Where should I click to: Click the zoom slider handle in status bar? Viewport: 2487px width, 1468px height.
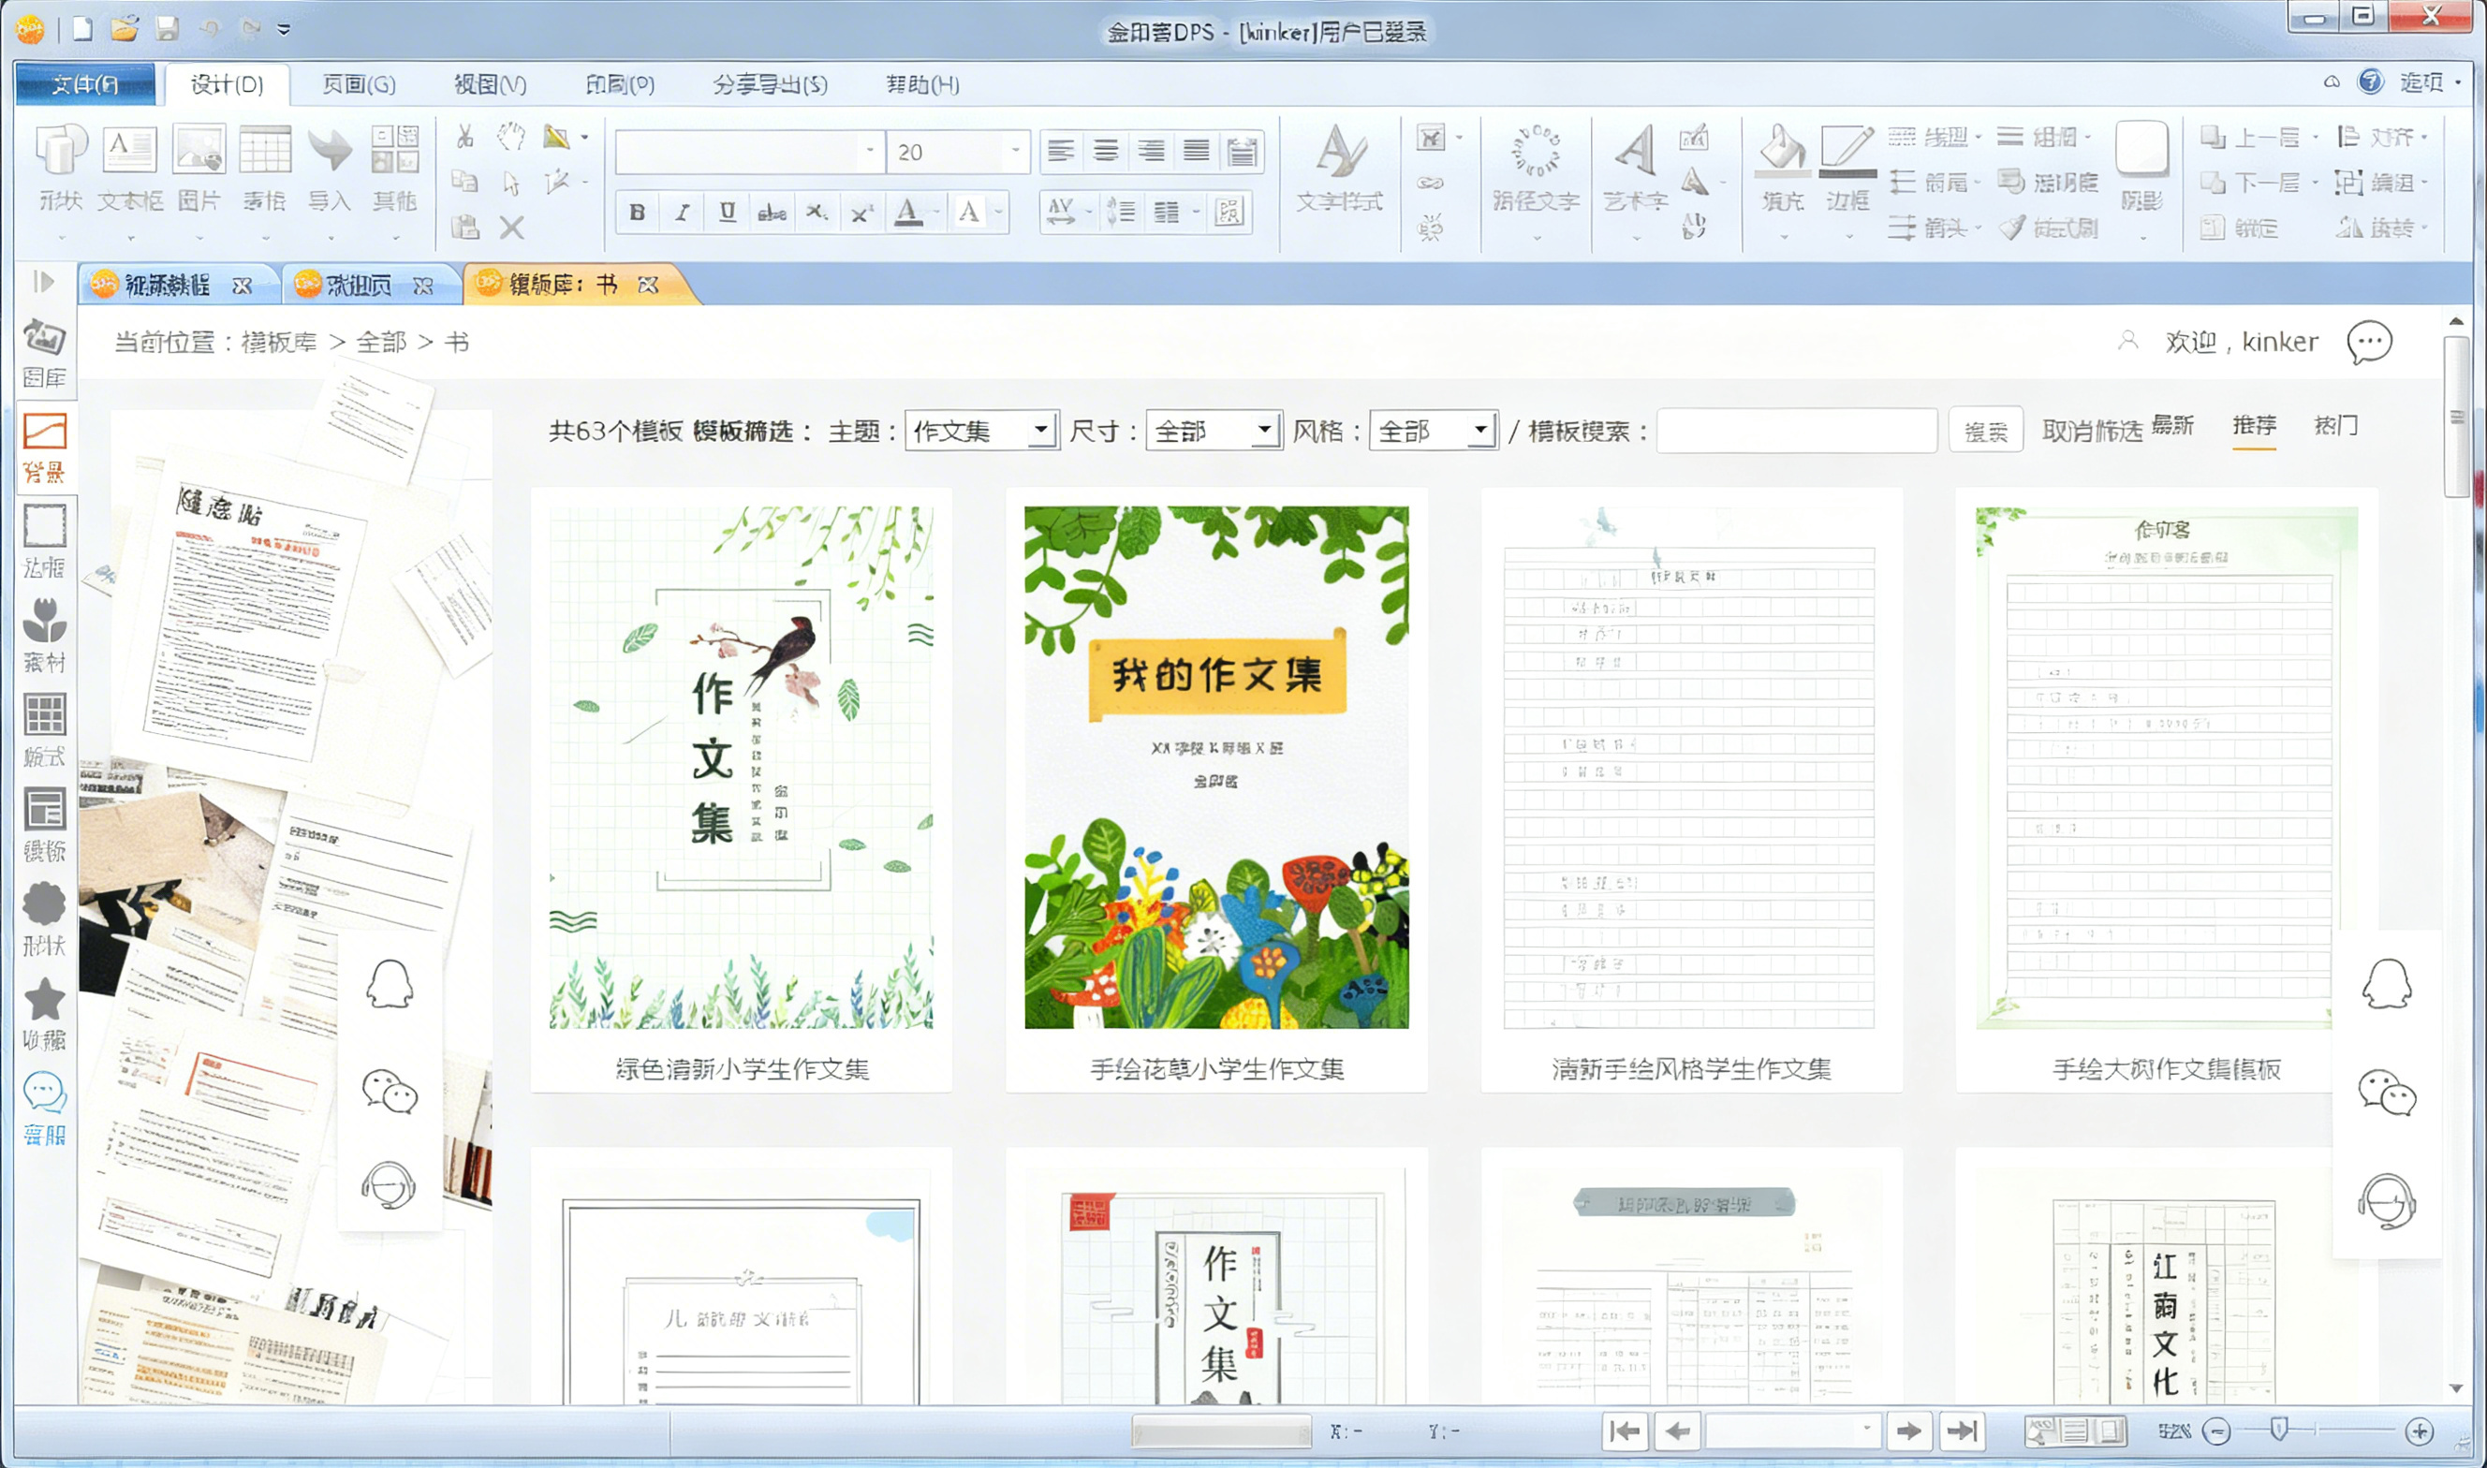pos(2279,1430)
